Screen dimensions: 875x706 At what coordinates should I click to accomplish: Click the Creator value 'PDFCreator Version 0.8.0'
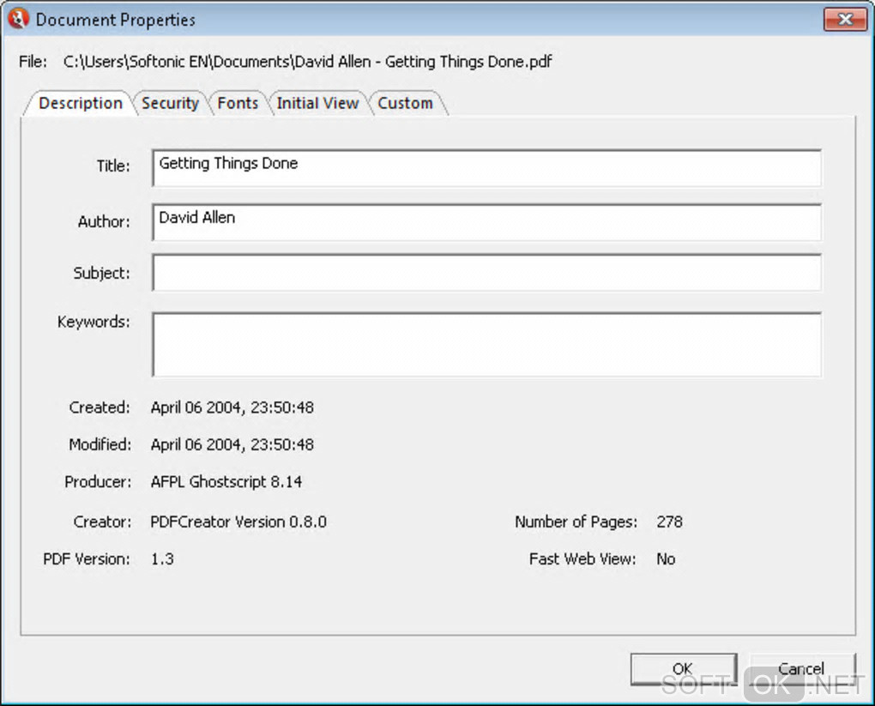pyautogui.click(x=238, y=522)
